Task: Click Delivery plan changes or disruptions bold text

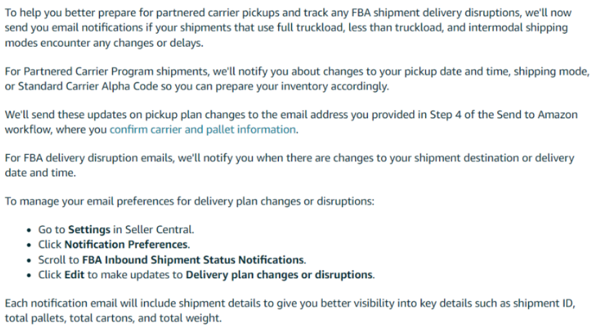Action: 280,275
